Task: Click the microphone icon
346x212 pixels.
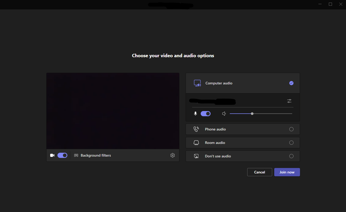Action: 195,113
